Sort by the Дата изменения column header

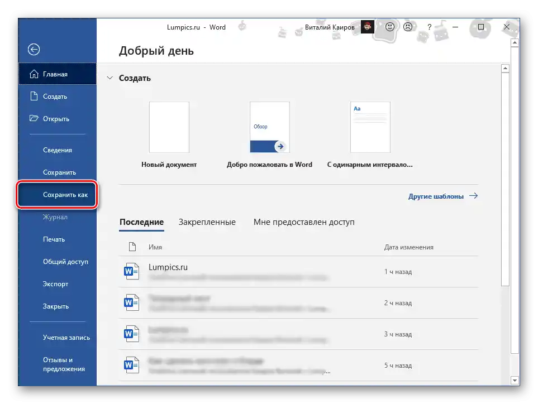coord(408,247)
